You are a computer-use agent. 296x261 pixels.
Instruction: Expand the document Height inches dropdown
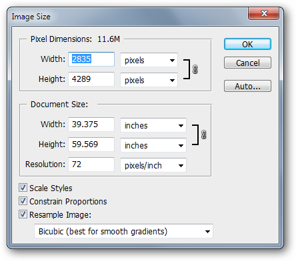point(153,145)
